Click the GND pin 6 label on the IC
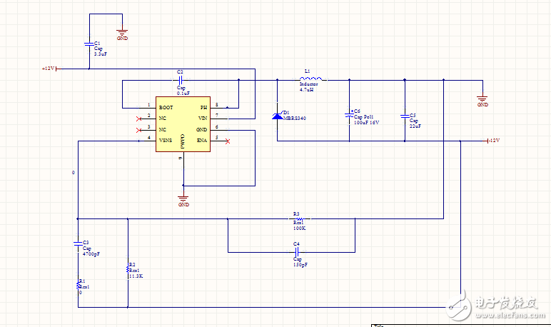 (202, 130)
